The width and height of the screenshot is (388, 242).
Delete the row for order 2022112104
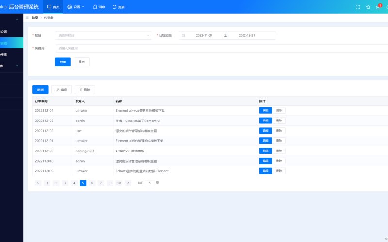(x=279, y=110)
